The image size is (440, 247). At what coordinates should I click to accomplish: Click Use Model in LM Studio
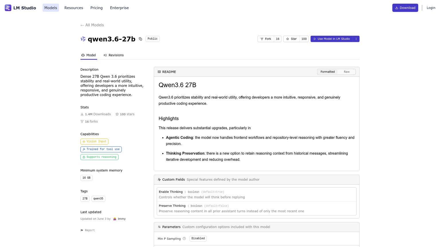click(332, 39)
